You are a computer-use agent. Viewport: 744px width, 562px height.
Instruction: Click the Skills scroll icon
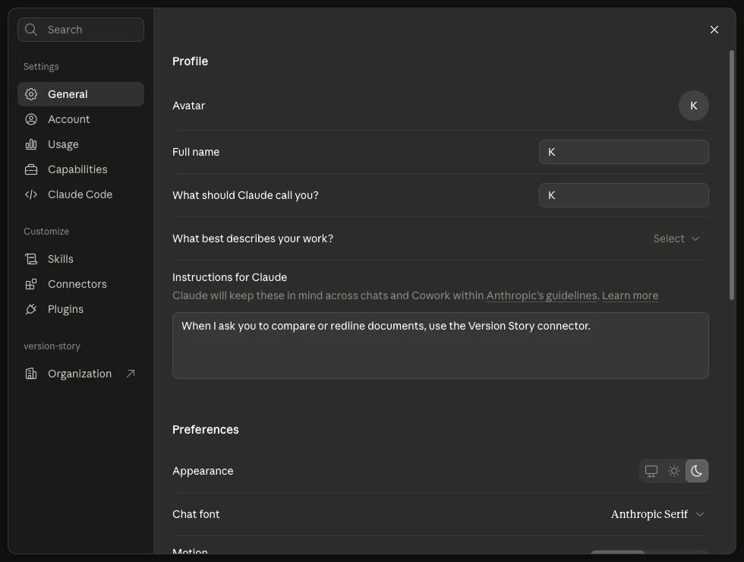[x=31, y=259]
